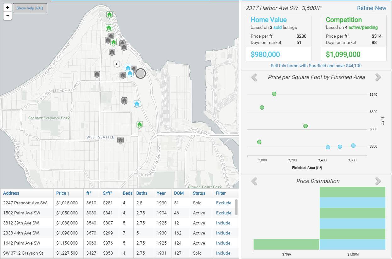This screenshot has width=392, height=259.
Task: Sort table by DOM column header
Action: 179,193
